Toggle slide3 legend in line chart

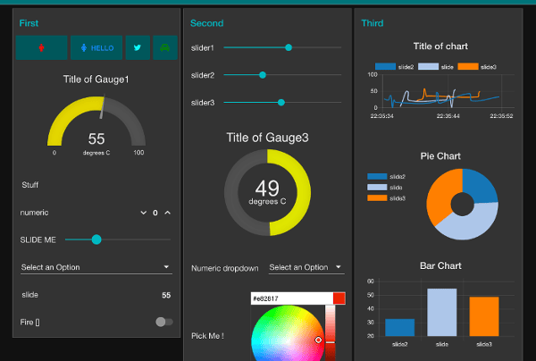click(477, 67)
